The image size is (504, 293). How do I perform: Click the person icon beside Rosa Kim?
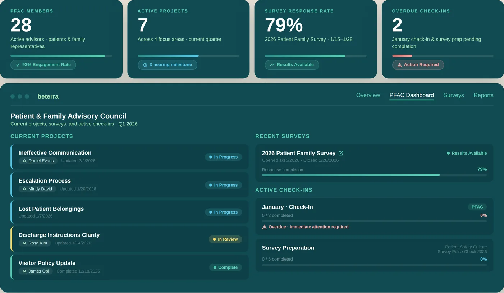24,243
